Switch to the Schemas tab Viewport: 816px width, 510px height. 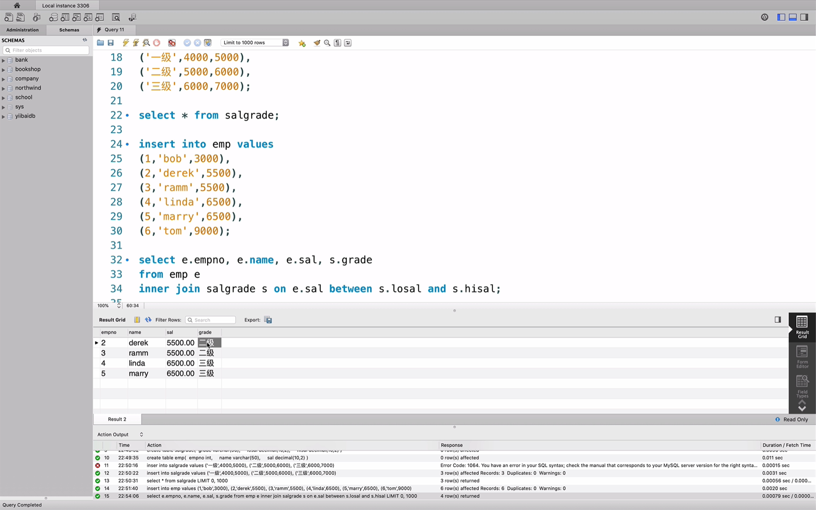click(x=69, y=30)
